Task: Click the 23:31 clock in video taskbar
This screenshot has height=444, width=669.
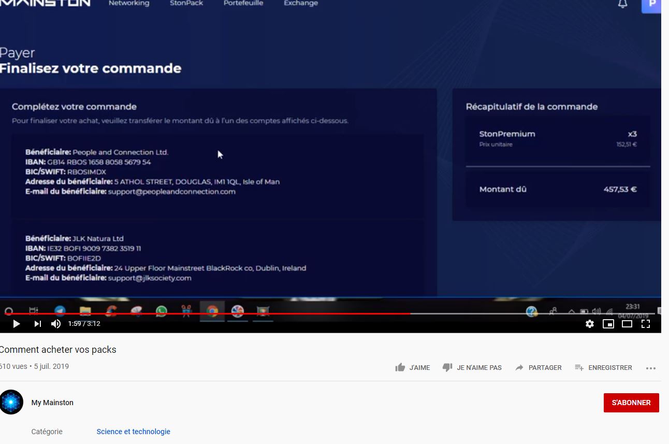Action: (x=633, y=307)
